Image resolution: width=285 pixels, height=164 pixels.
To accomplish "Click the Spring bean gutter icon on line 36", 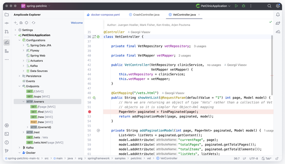I will click(x=98, y=37).
